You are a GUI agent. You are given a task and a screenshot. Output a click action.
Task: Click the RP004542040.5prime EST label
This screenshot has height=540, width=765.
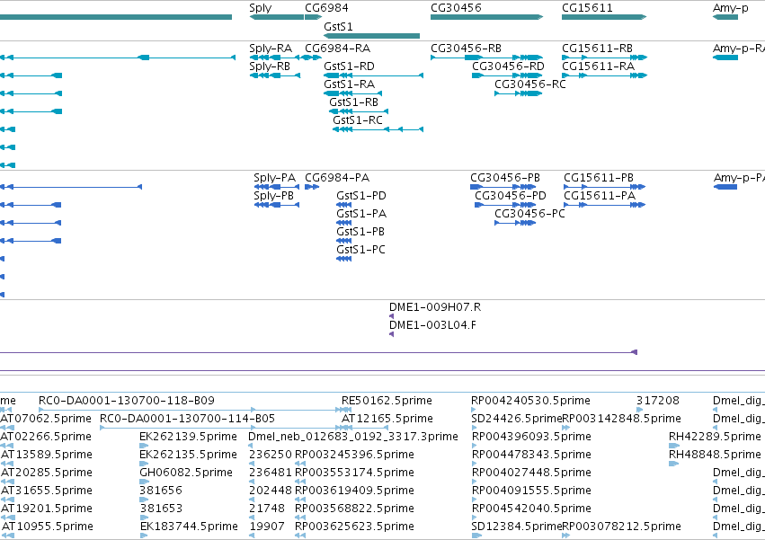532,508
